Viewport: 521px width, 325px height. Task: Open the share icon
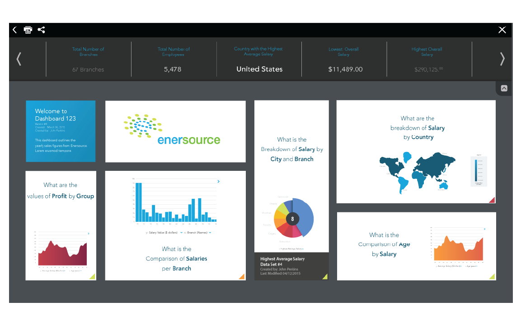click(x=41, y=30)
